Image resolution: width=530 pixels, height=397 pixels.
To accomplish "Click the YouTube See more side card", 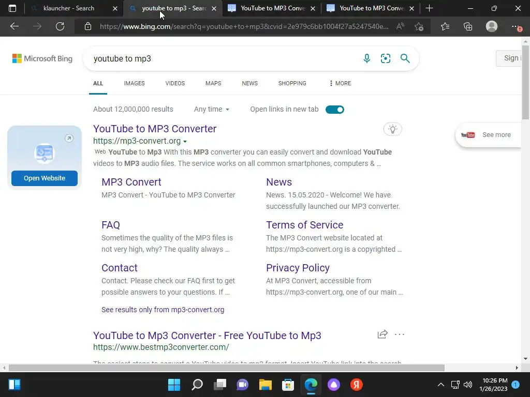I will coord(489,135).
